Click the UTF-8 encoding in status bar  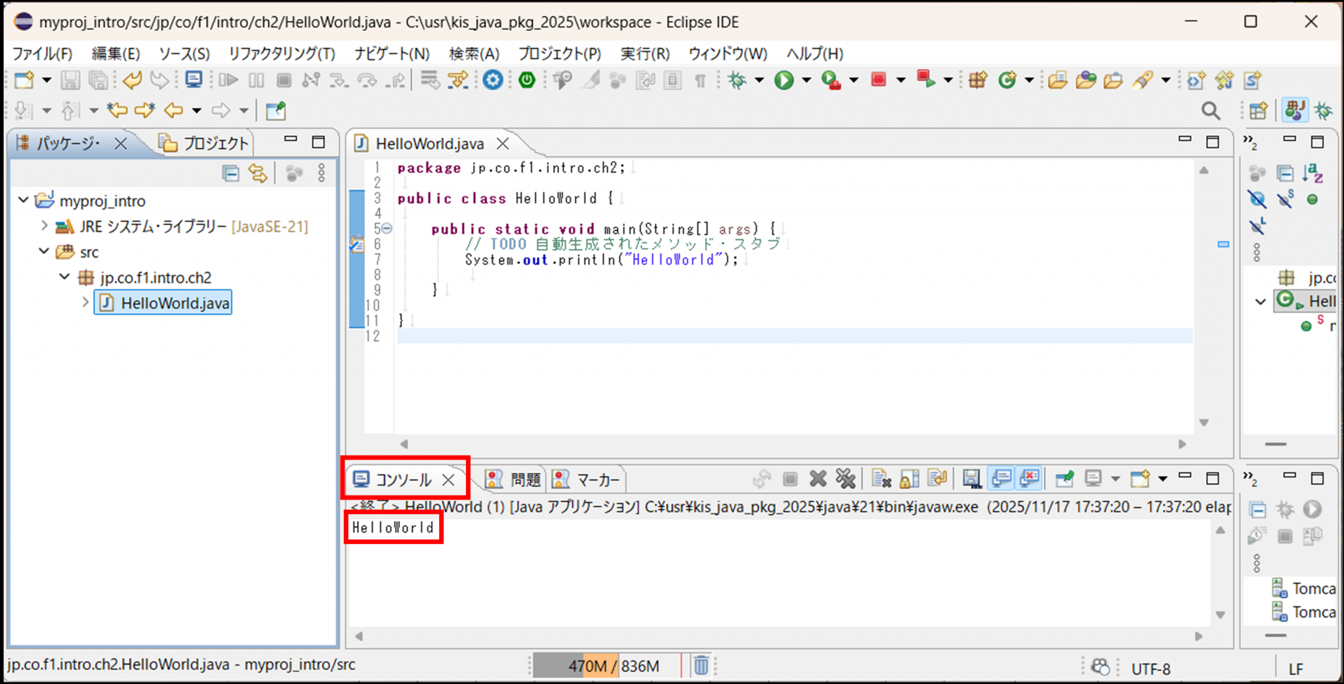1150,668
